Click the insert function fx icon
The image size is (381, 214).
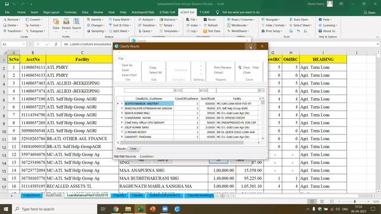(x=56, y=44)
